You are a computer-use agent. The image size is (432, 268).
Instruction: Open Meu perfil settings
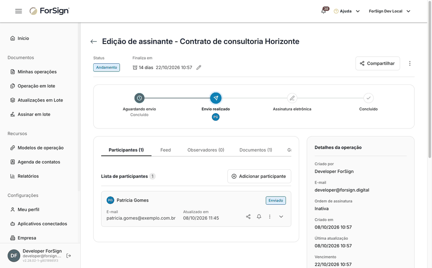[x=25, y=210]
